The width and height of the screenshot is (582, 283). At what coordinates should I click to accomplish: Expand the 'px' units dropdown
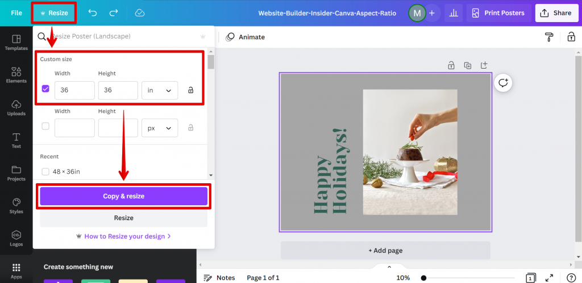click(x=160, y=128)
